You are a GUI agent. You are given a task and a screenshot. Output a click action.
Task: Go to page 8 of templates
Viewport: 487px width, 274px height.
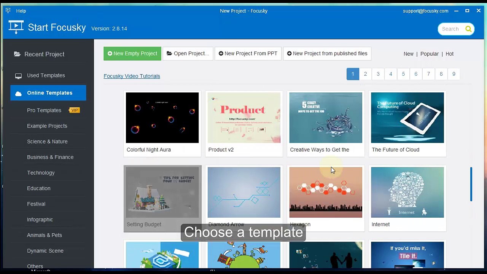(441, 74)
